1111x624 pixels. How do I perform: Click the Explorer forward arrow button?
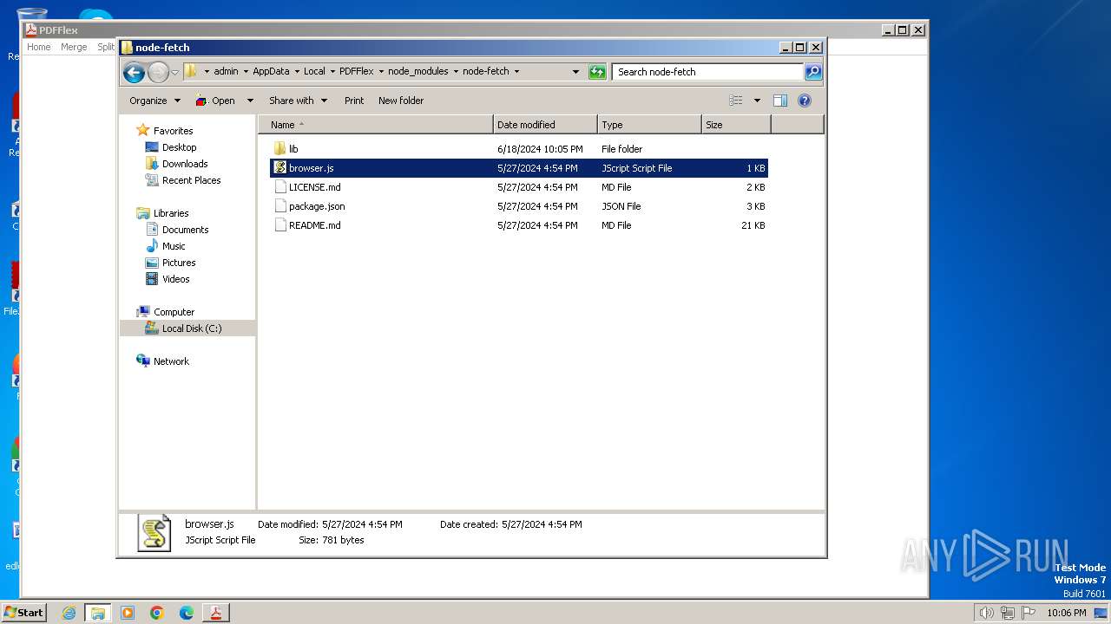(x=158, y=72)
